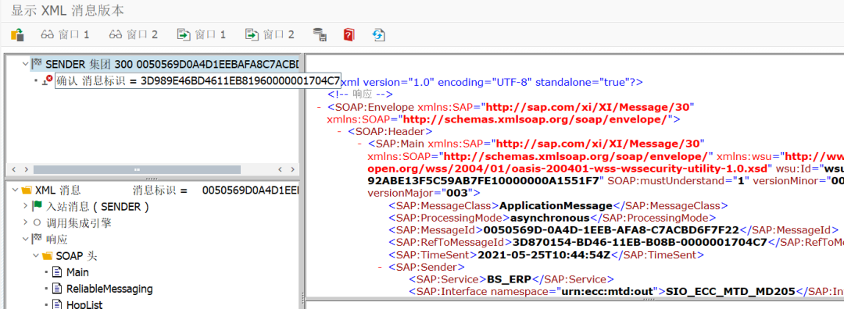Image resolution: width=844 pixels, height=309 pixels.
Task: Select 调用集成引擎 label
Action: pyautogui.click(x=78, y=223)
